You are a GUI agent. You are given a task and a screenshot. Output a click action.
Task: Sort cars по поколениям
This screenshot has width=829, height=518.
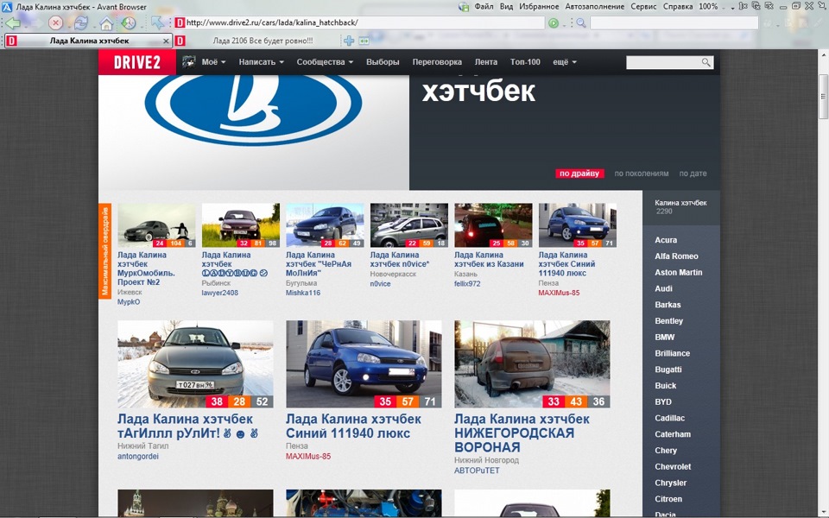(x=642, y=174)
